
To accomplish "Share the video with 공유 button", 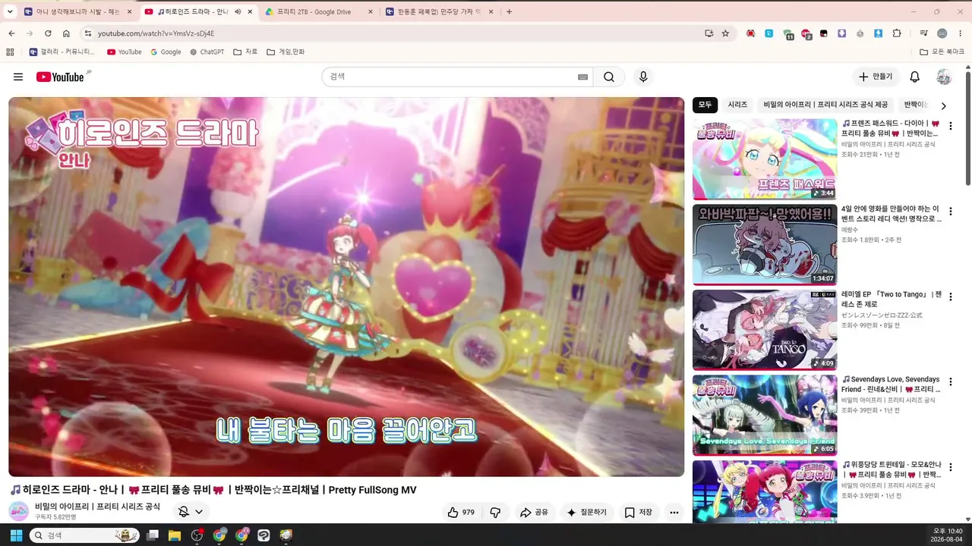I will point(534,513).
